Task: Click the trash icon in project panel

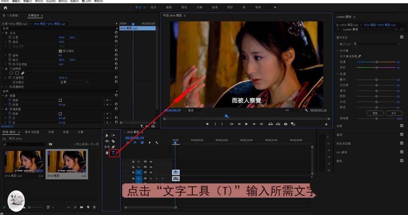Action: tap(95, 207)
